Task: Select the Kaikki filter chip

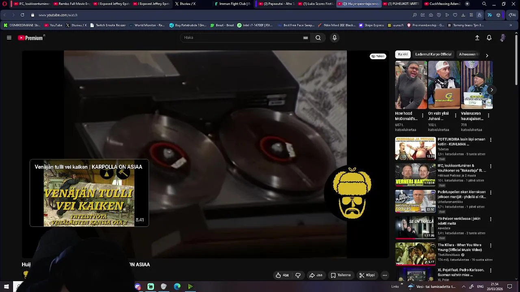Action: coord(403,54)
